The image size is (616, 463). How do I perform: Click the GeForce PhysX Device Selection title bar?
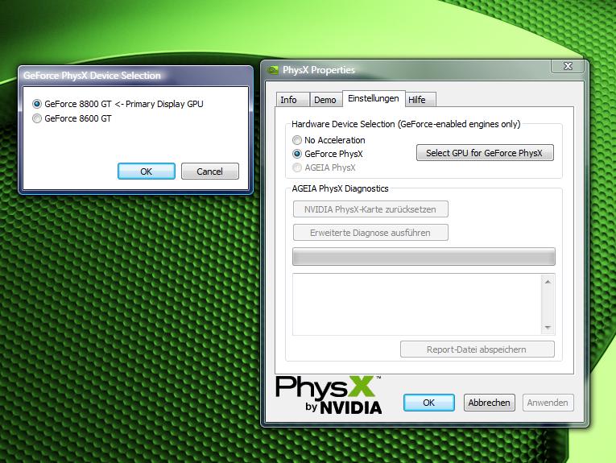pyautogui.click(x=135, y=76)
